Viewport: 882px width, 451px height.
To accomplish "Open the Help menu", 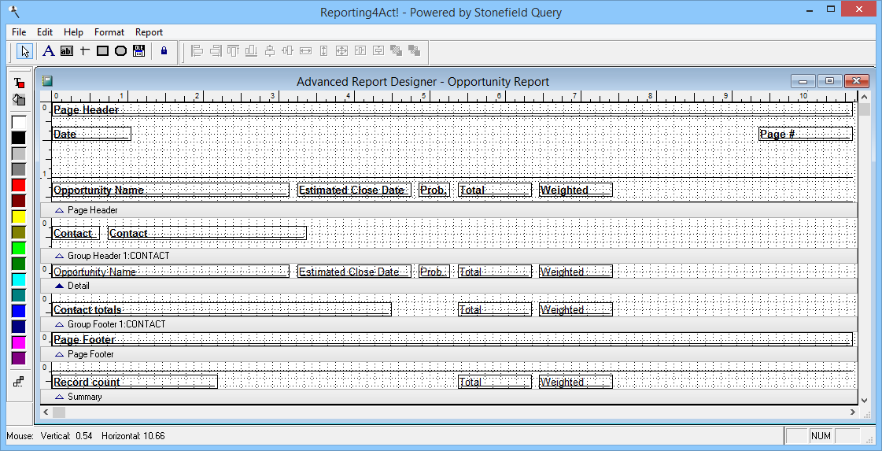I will [73, 32].
